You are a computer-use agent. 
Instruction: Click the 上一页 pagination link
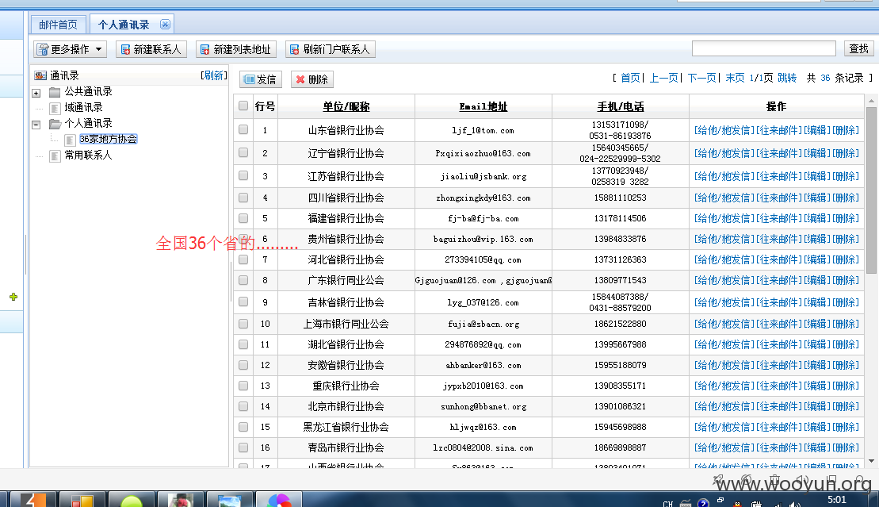click(663, 78)
